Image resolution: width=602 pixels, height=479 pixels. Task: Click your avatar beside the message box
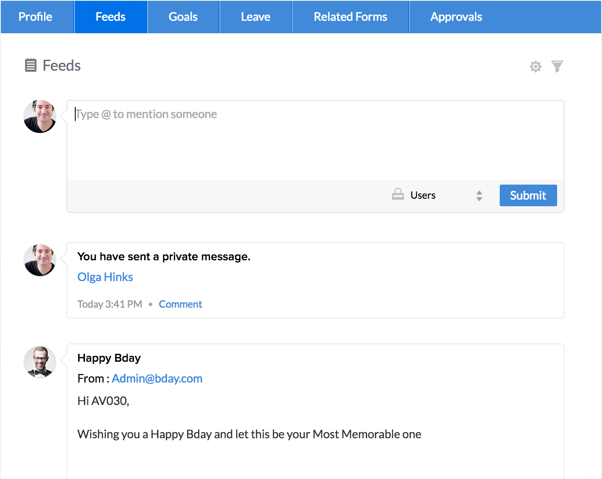(x=40, y=116)
